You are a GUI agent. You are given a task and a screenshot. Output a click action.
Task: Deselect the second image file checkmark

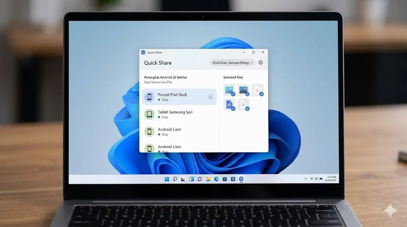tap(247, 95)
